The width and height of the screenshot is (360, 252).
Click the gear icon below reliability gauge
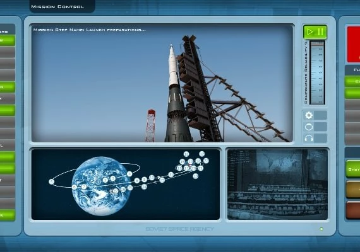click(309, 115)
